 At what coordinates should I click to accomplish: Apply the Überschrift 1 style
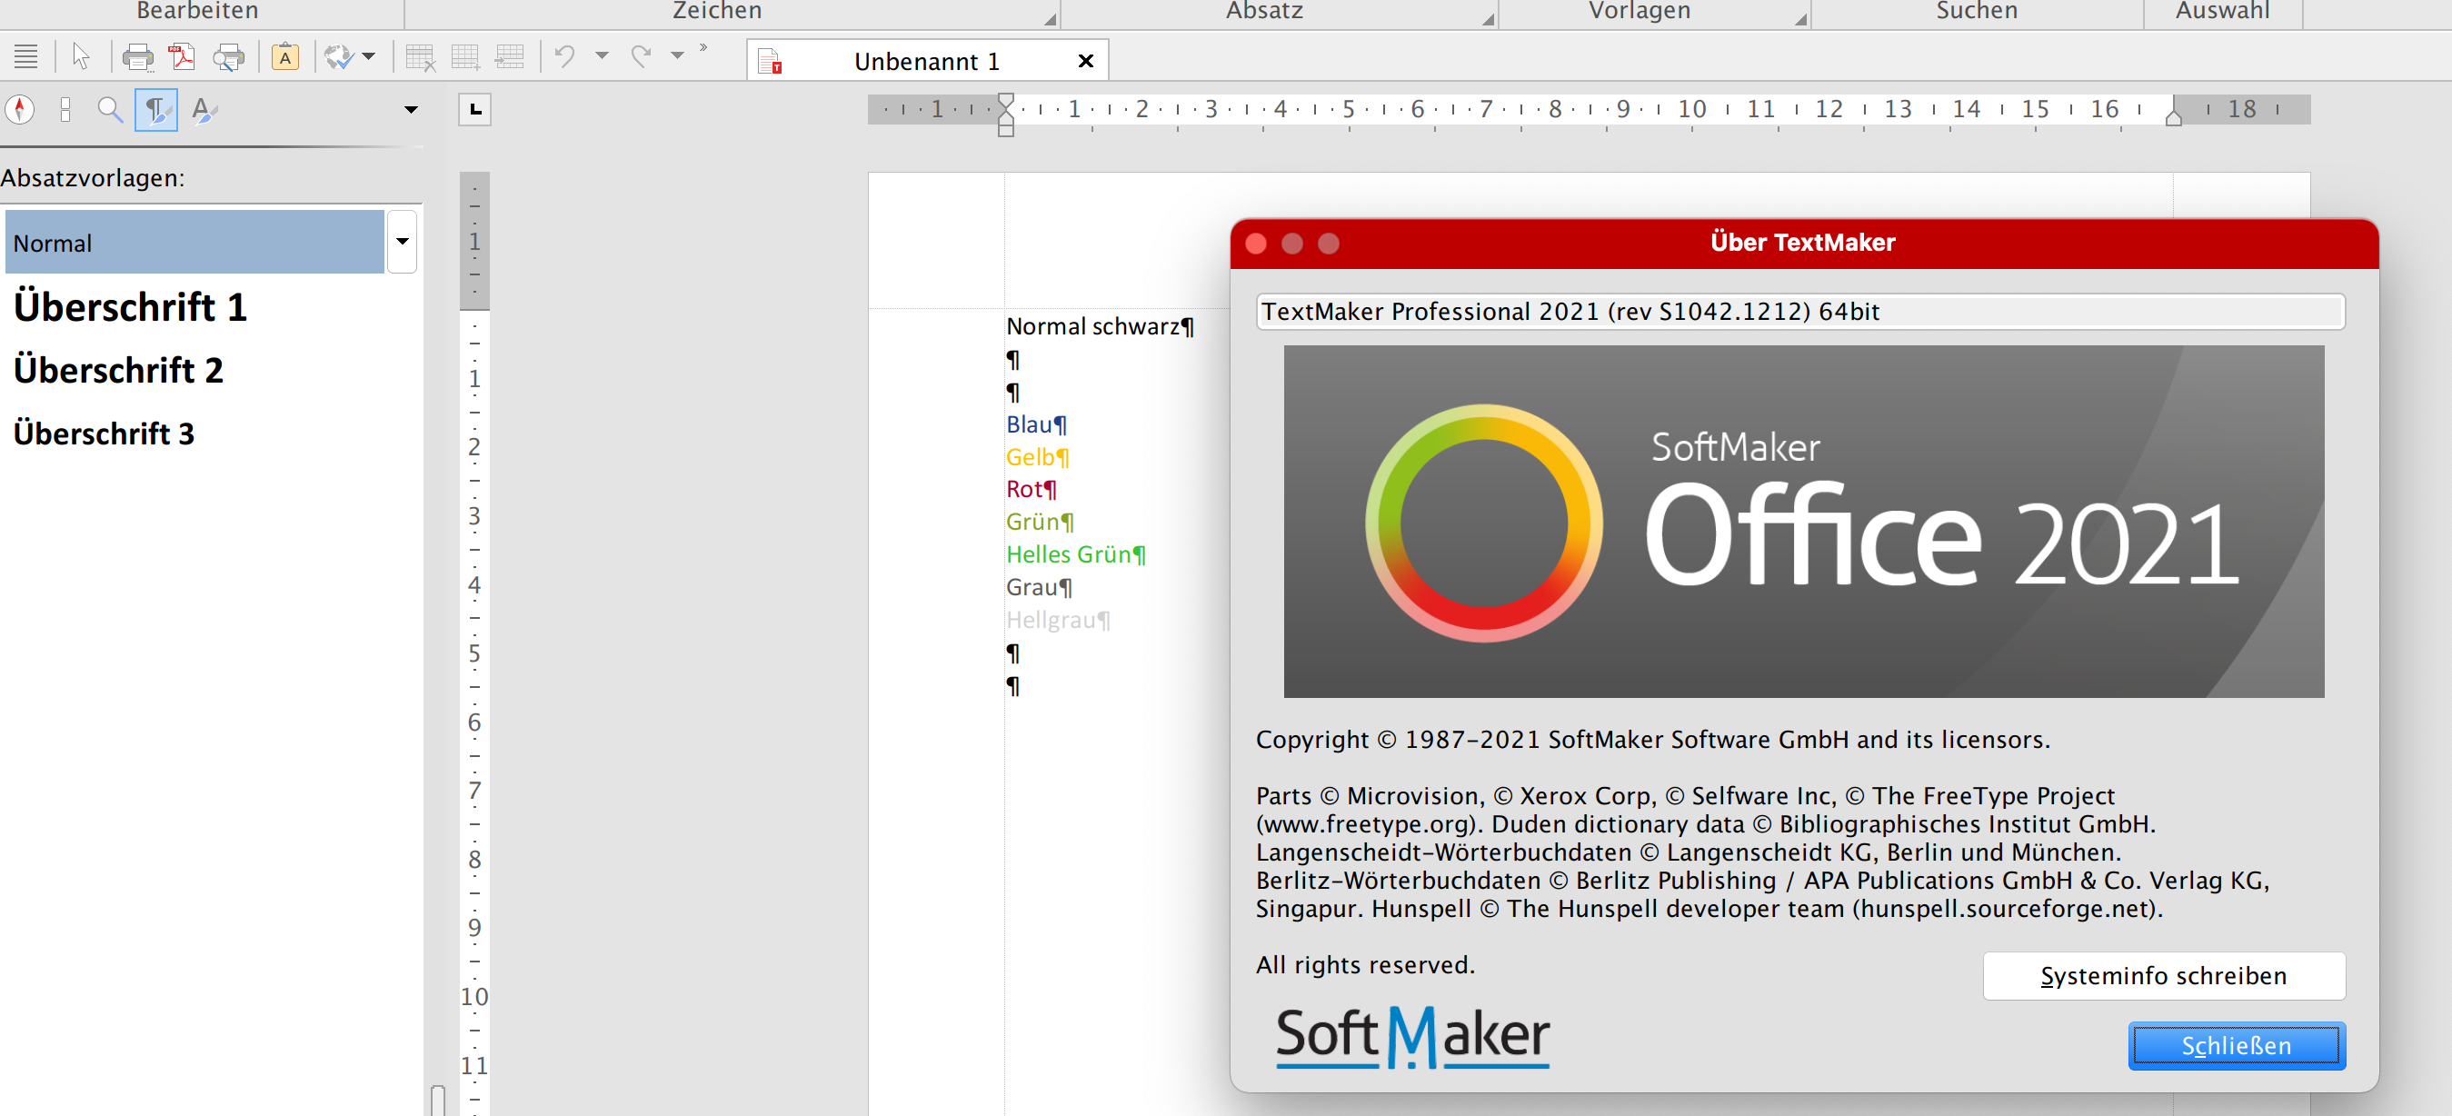130,306
